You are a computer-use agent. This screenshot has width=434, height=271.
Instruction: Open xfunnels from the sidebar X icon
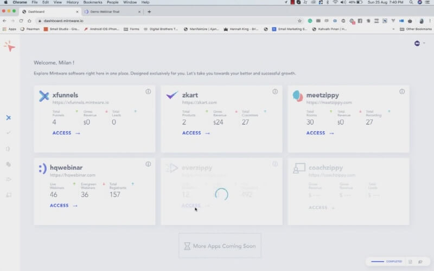pos(9,118)
